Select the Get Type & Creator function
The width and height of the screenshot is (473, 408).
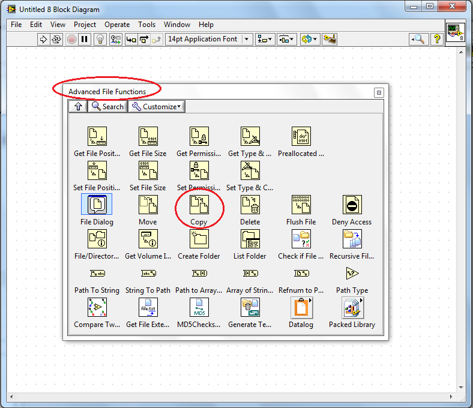pyautogui.click(x=250, y=136)
